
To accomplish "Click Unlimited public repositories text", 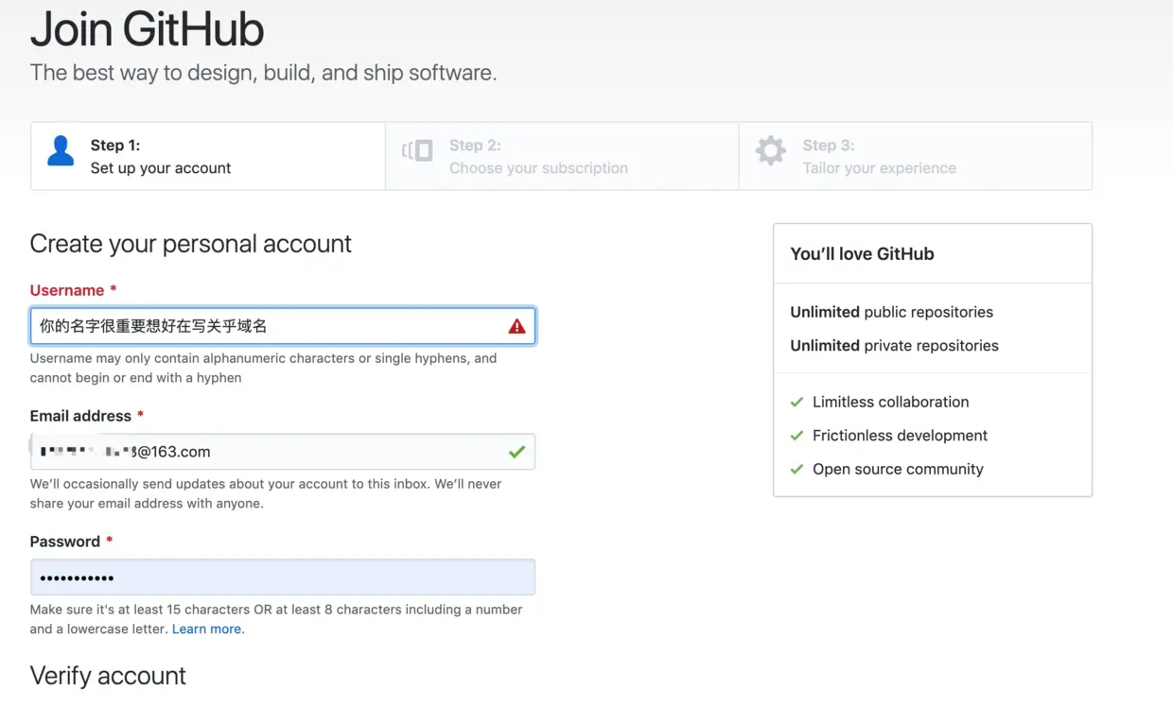I will click(x=892, y=312).
